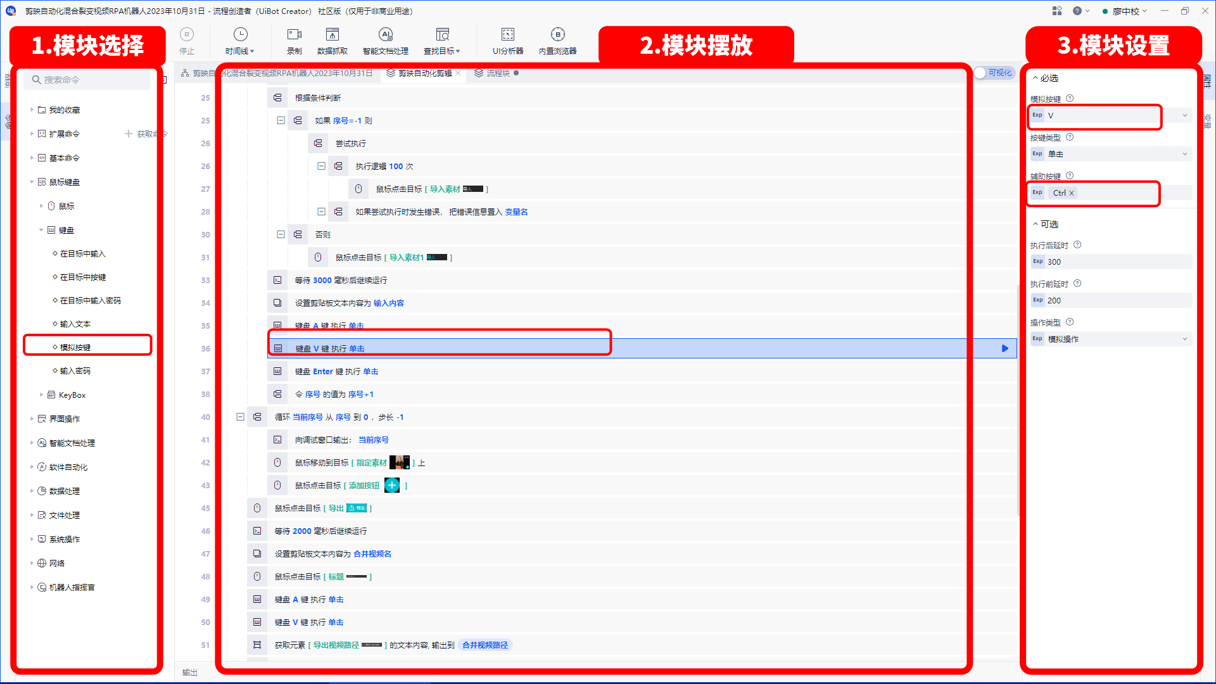Click the help icon next to 执行后延时
The height and width of the screenshot is (684, 1216).
[x=1077, y=244]
